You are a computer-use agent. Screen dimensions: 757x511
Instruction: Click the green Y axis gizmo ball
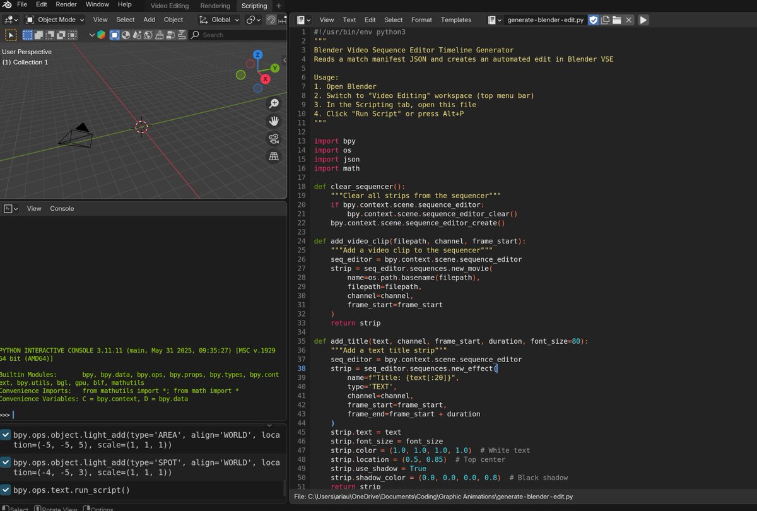[x=275, y=68]
